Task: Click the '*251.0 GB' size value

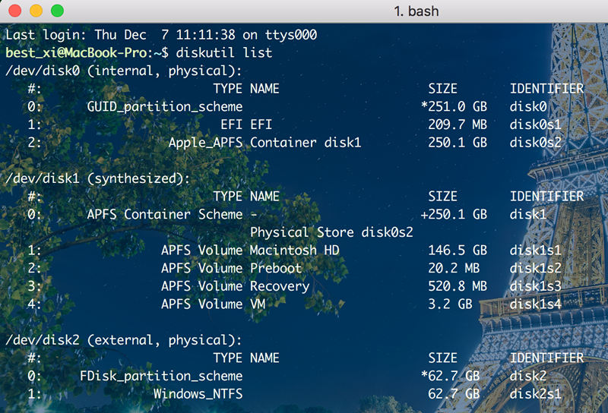Action: [x=454, y=106]
